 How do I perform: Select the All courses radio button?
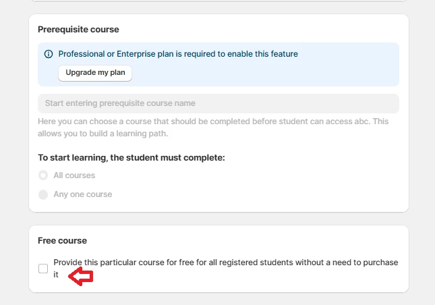point(43,175)
